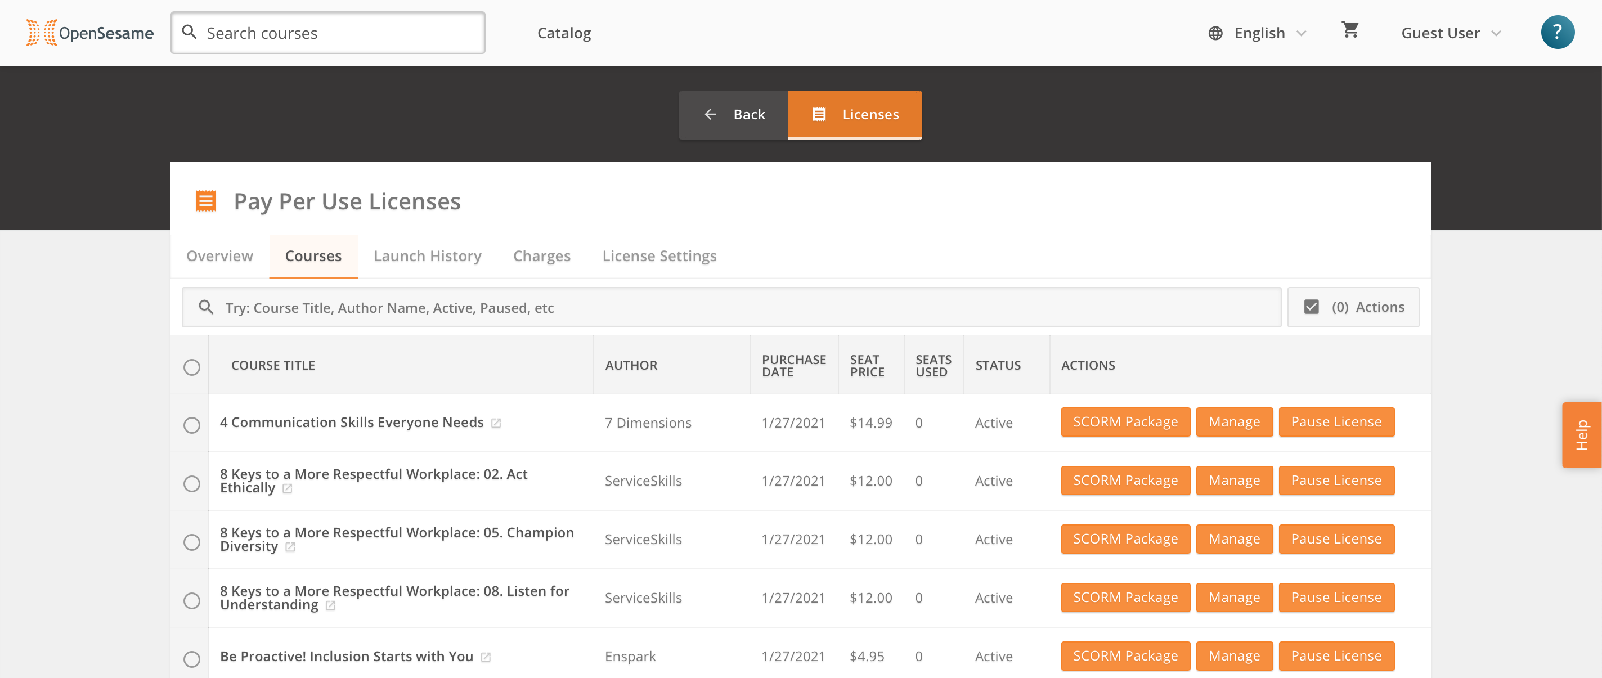Image resolution: width=1602 pixels, height=678 pixels.
Task: Download SCORM Package for 08. Listen for Understanding
Action: [x=1125, y=598]
